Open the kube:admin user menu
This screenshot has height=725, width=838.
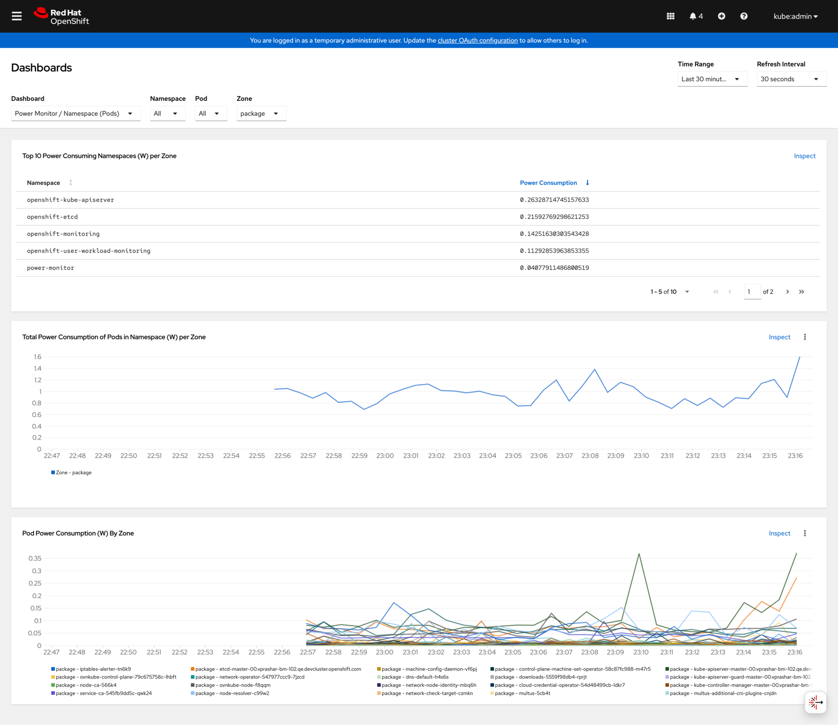pos(796,16)
